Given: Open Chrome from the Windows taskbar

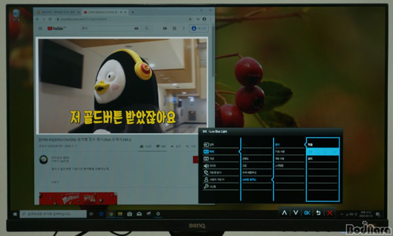Looking at the screenshot, I should click(x=111, y=214).
